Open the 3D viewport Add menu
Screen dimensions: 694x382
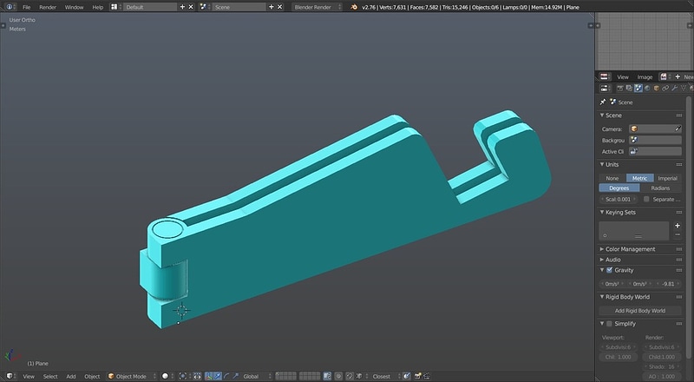(71, 376)
